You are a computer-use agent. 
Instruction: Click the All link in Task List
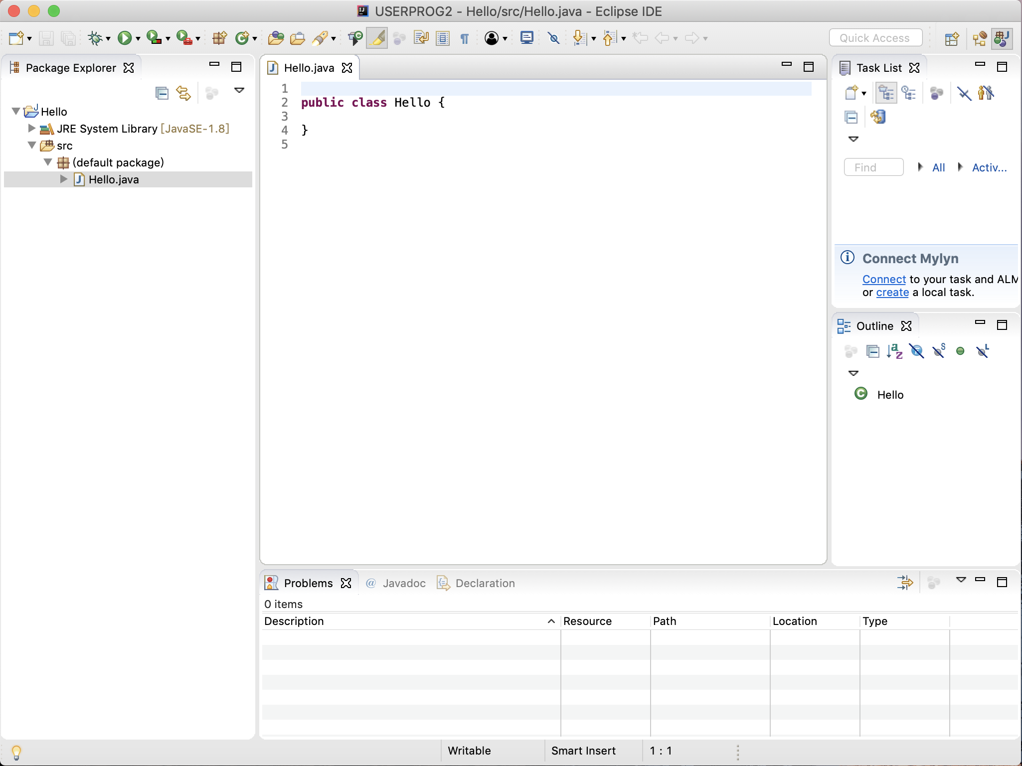click(939, 167)
